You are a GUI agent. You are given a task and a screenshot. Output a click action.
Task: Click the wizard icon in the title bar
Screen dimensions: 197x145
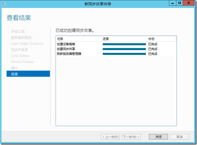(4, 4)
